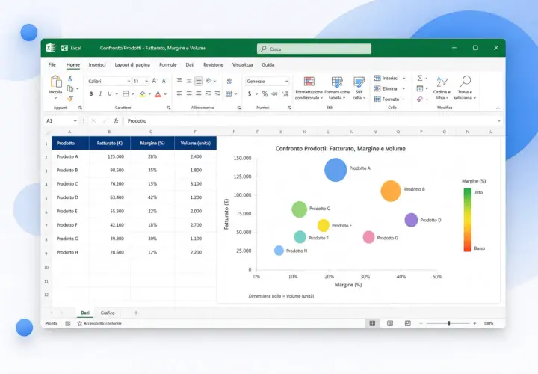Switch to Layout di pagina tab
Screen dimensions: 538x374
[132, 64]
